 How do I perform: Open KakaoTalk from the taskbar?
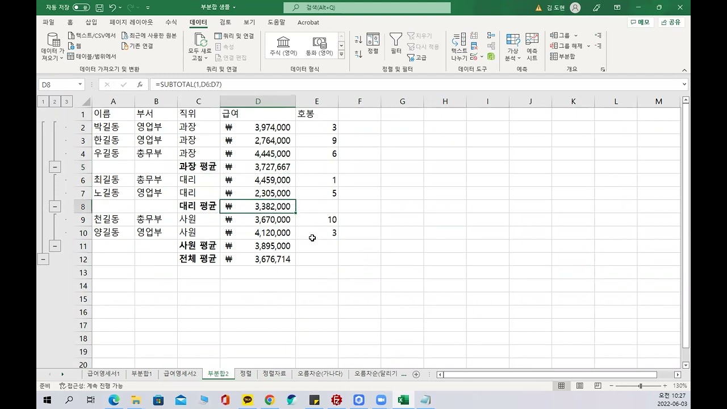click(x=248, y=400)
